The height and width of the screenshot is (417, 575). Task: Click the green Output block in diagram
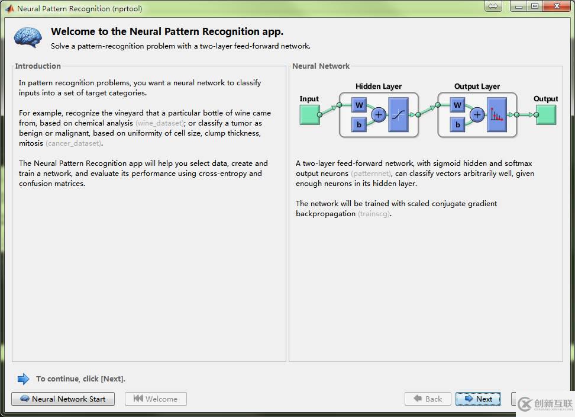(x=546, y=114)
